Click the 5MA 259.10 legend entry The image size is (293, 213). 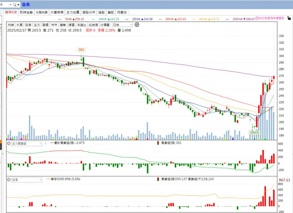point(71,19)
